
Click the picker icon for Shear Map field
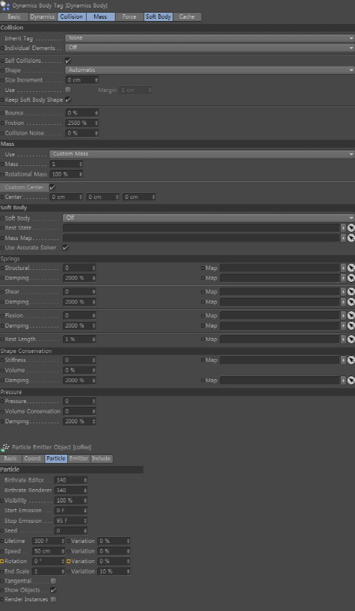(x=351, y=292)
